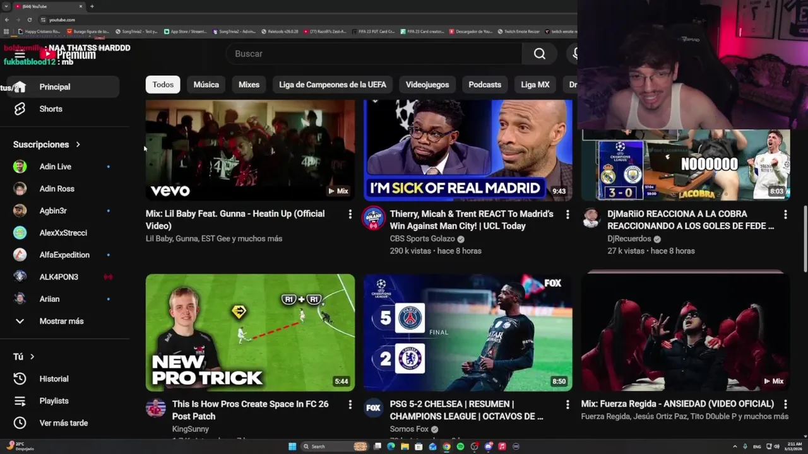The width and height of the screenshot is (808, 454).
Task: Open Thierry, Micah & Trent REACT video title
Action: point(472,220)
